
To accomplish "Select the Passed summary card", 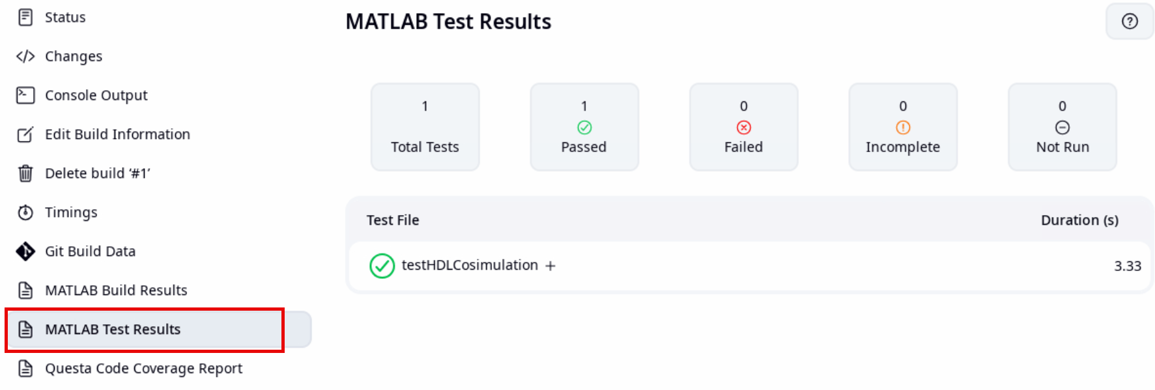I will (x=584, y=126).
